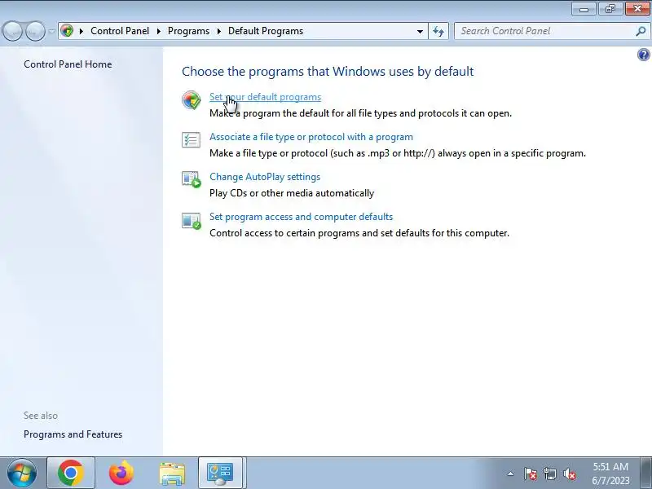Open Windows Explorer from the taskbar
Screen dimensions: 652x489
(172, 474)
